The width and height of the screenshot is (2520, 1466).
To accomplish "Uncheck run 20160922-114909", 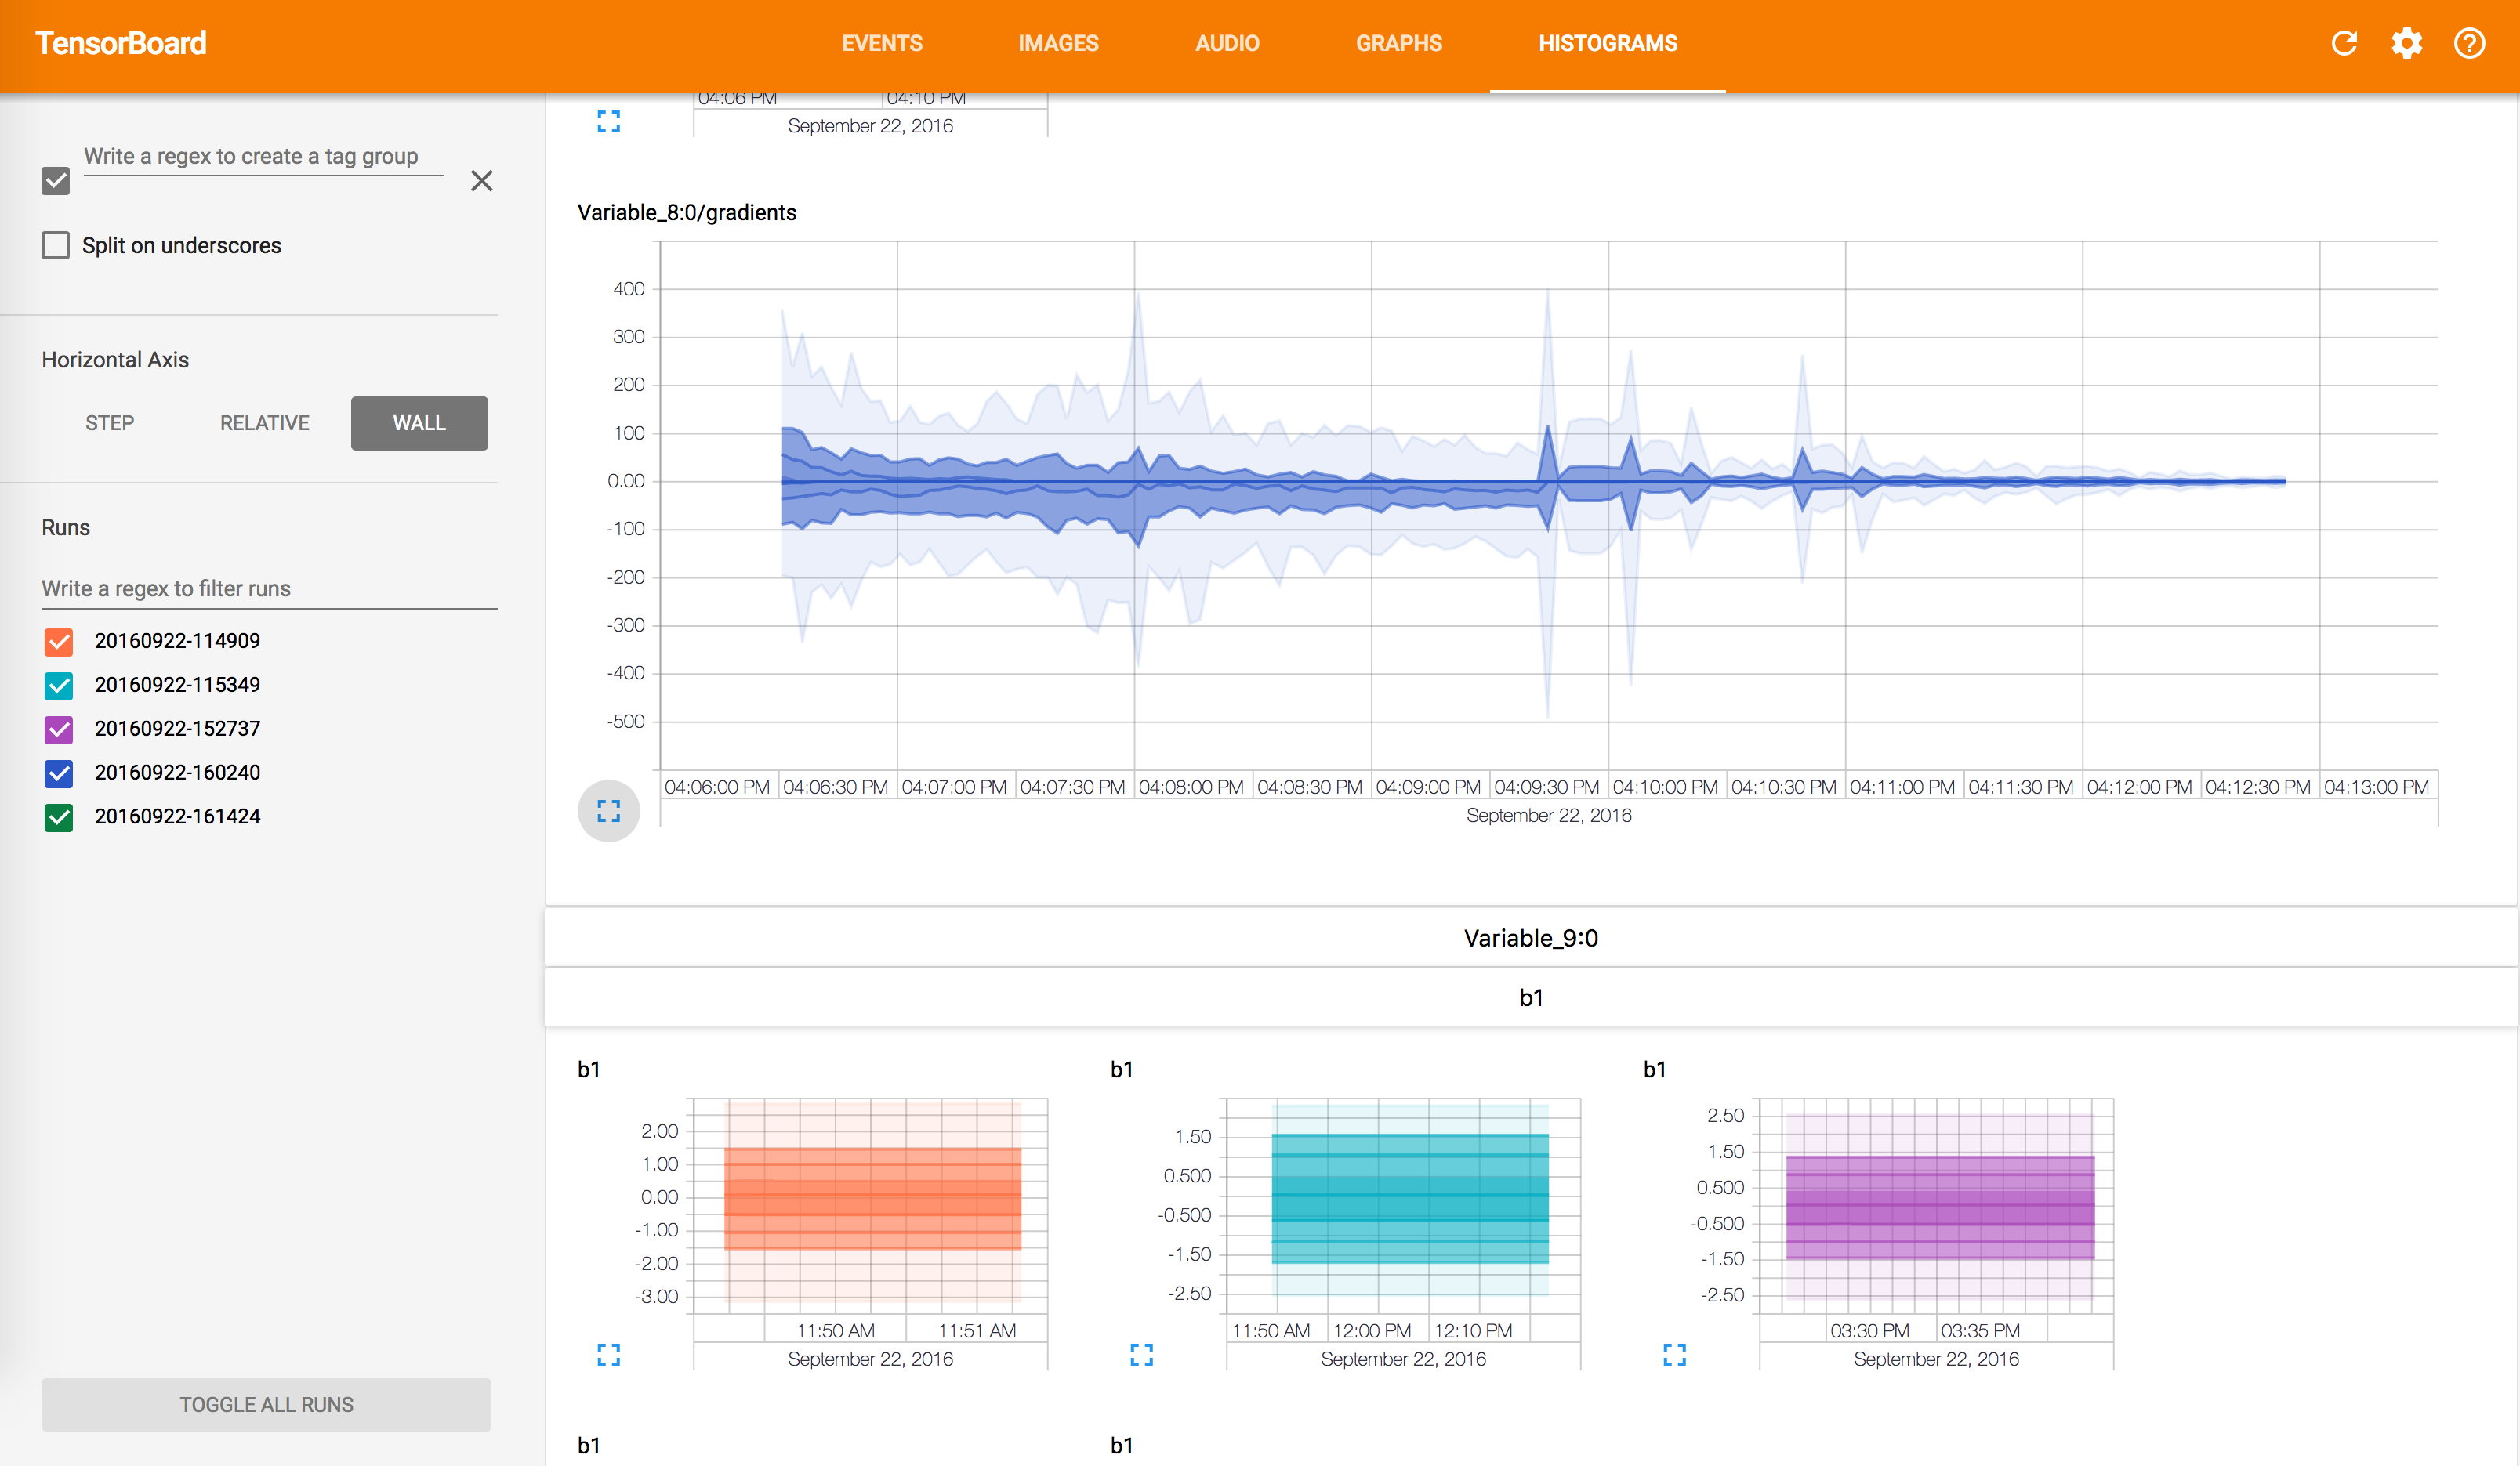I will 59,642.
